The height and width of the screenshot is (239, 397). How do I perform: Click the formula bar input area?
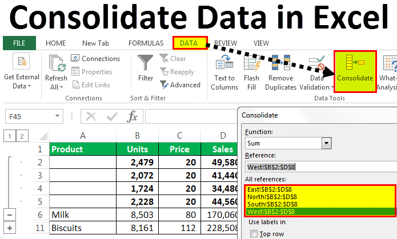191,116
